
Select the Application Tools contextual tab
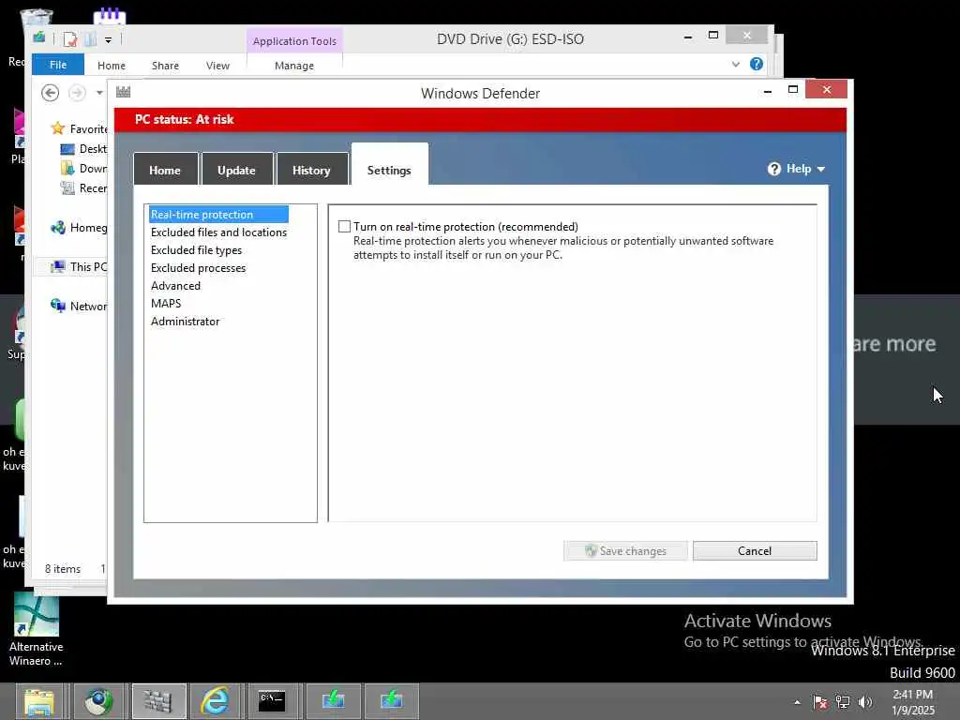pos(294,40)
